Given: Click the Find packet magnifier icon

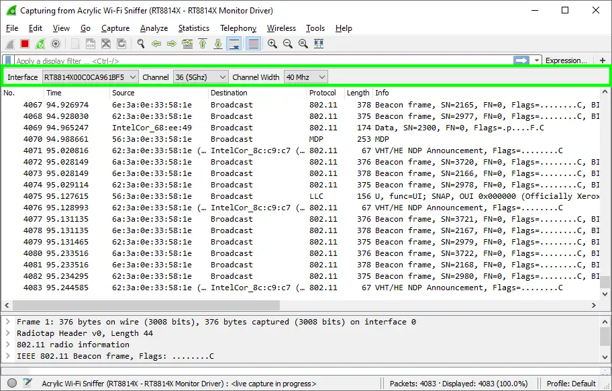Looking at the screenshot, I should [141, 44].
